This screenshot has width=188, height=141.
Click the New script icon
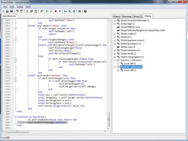pos(3,11)
